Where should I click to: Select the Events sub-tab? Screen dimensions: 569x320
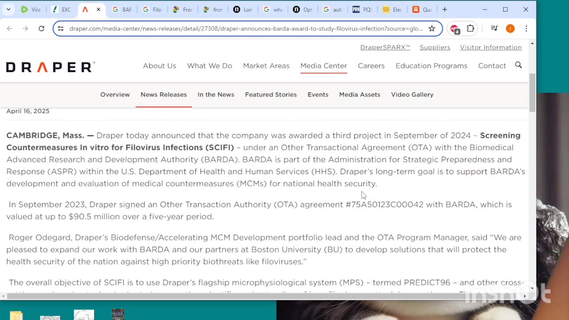click(x=318, y=95)
